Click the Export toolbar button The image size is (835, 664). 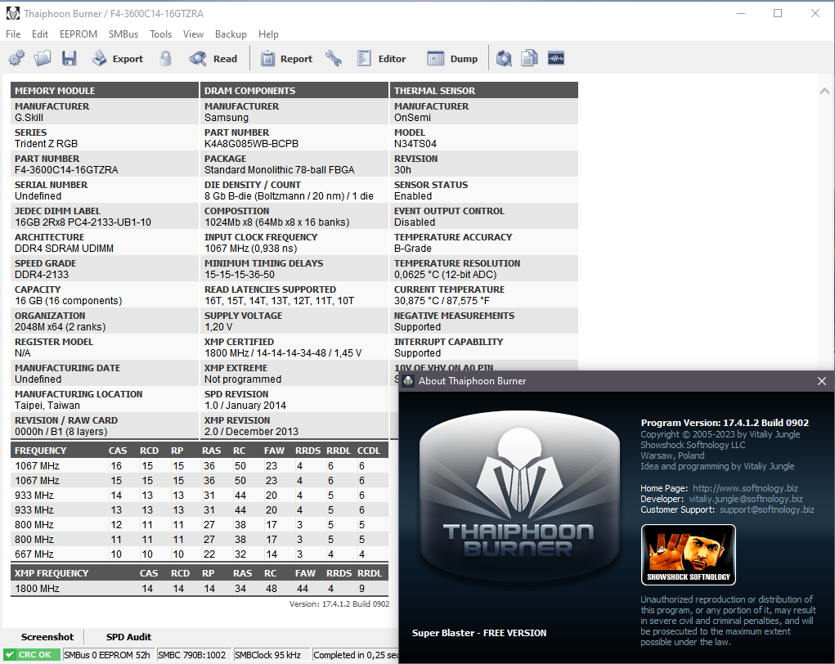point(118,59)
